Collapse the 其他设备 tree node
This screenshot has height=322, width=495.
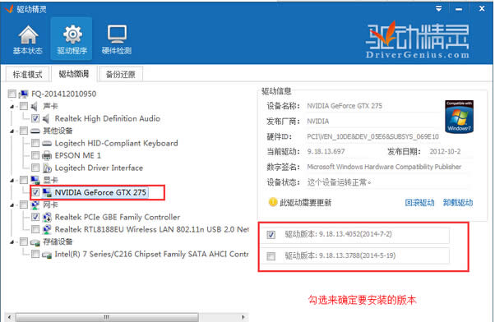click(12, 131)
